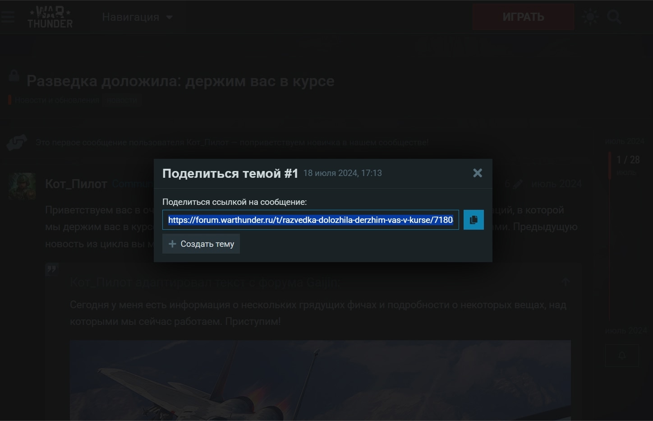Image resolution: width=653 pixels, height=421 pixels.
Task: Close the share topic dialog
Action: click(478, 173)
